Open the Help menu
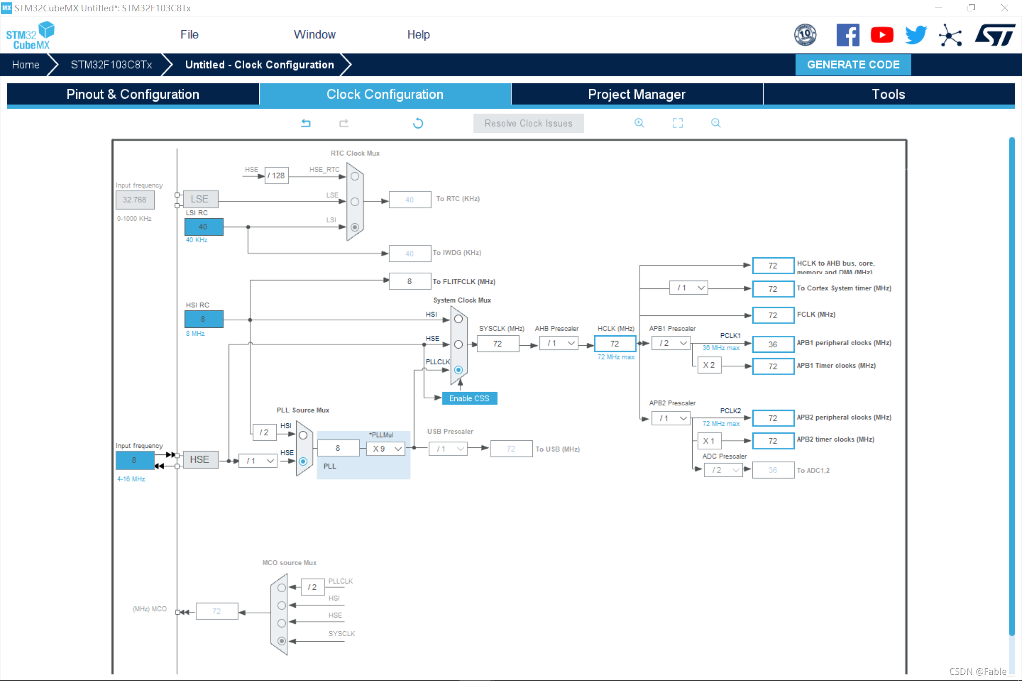 click(418, 35)
